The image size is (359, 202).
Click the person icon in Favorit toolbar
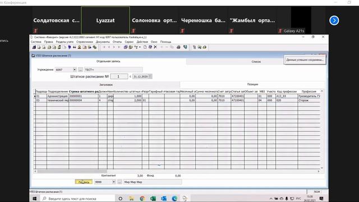[x=79, y=47]
